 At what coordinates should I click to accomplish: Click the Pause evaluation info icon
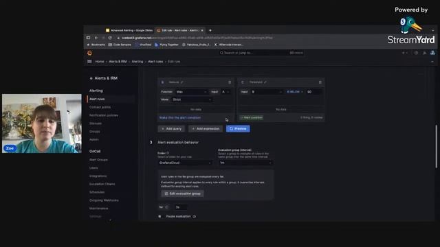[x=194, y=217]
